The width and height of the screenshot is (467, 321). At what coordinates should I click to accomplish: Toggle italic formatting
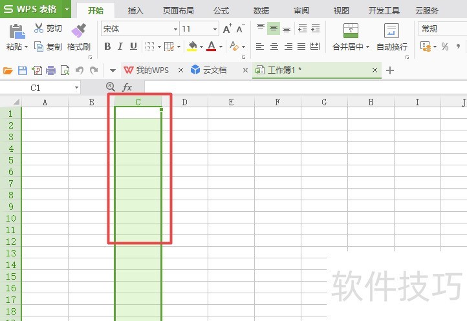click(x=120, y=47)
